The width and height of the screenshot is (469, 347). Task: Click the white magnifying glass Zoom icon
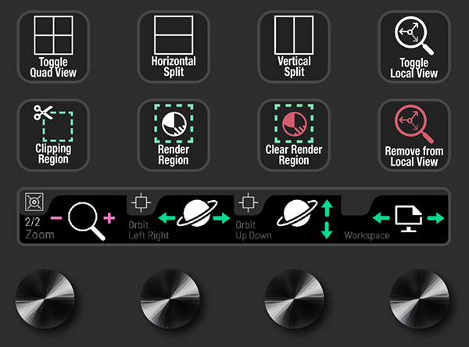pos(87,220)
